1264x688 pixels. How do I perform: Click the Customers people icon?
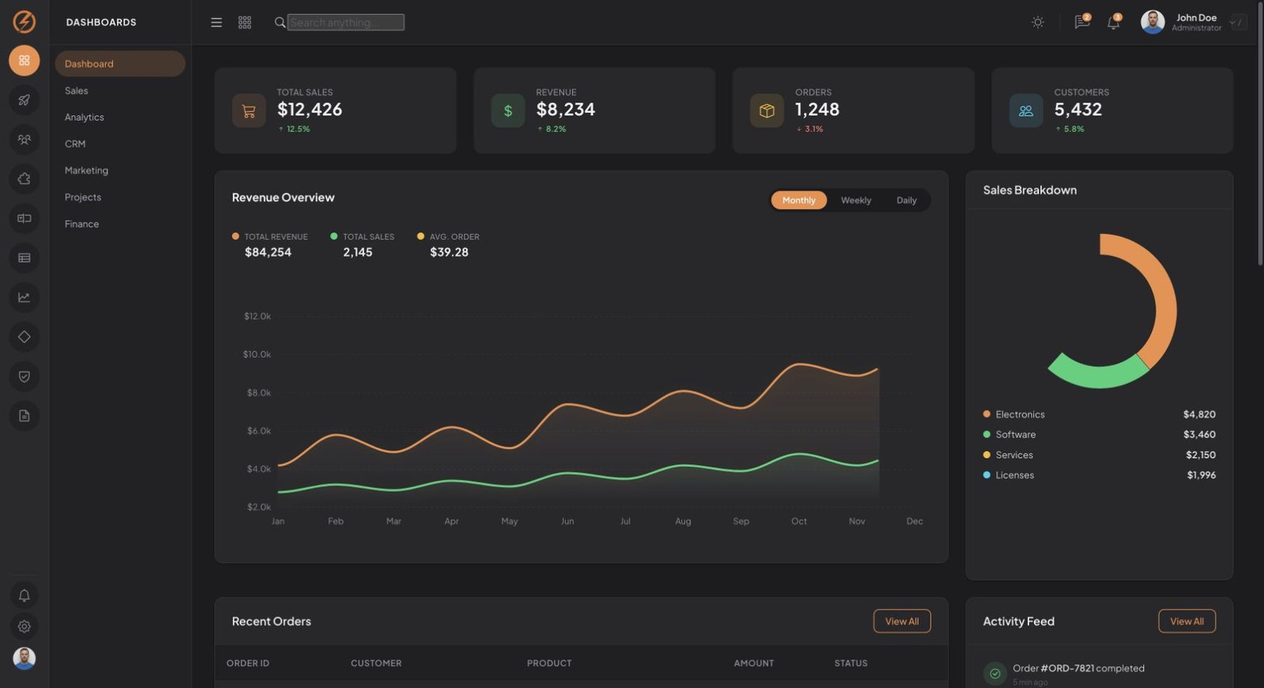click(1026, 111)
